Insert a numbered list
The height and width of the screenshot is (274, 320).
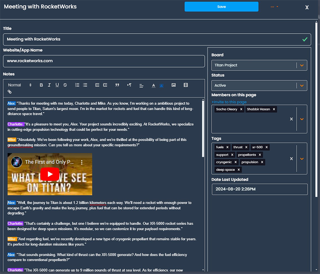(77, 85)
